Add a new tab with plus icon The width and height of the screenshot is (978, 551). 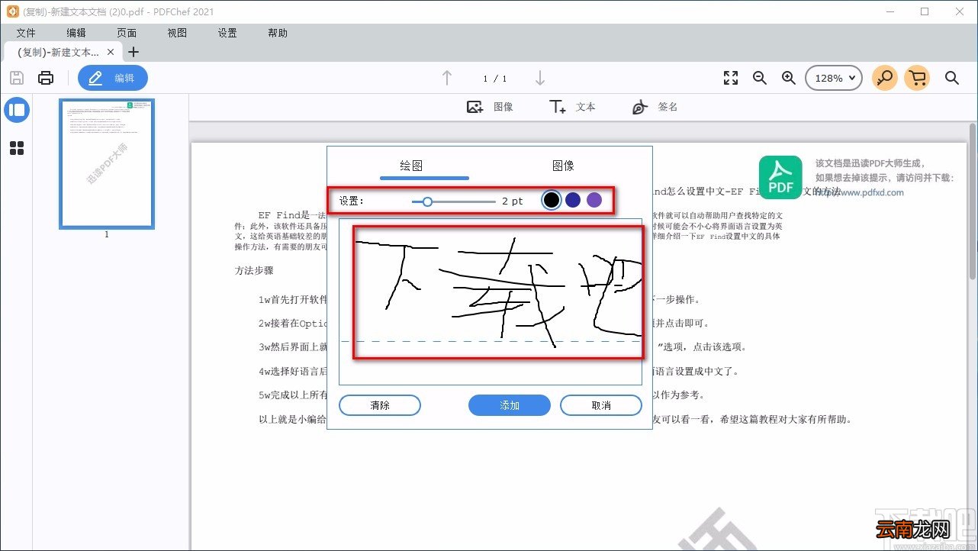click(x=134, y=52)
